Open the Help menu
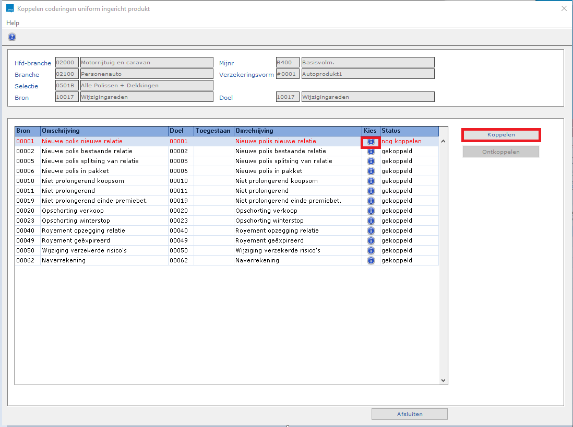 13,23
